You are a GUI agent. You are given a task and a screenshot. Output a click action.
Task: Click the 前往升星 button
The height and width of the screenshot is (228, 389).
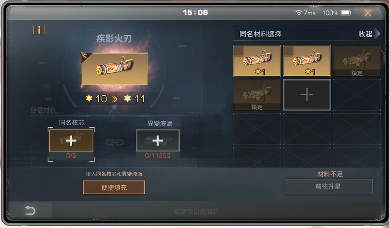[x=328, y=187]
